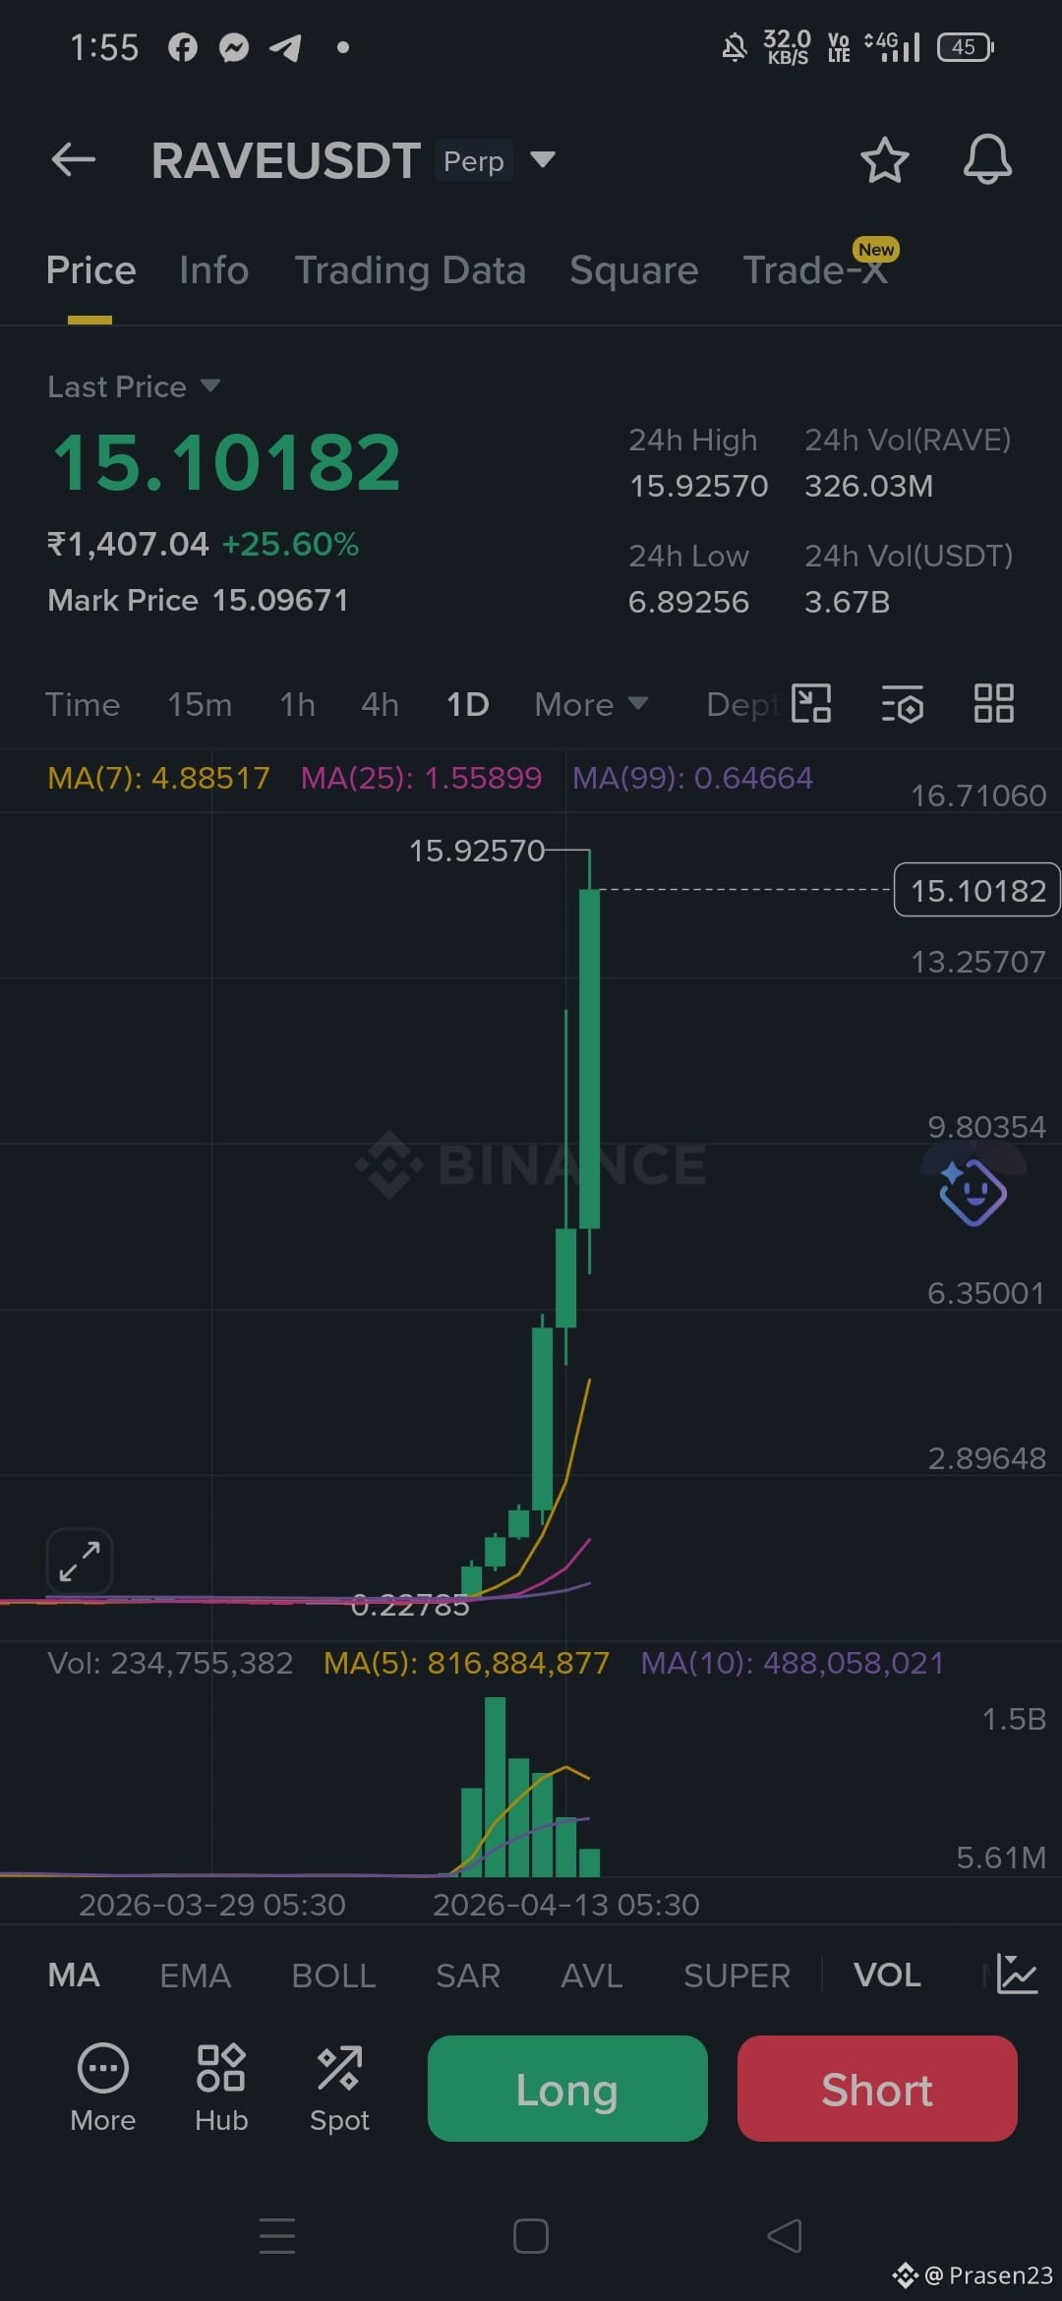
Task: Select the 1h interval
Action: click(297, 704)
